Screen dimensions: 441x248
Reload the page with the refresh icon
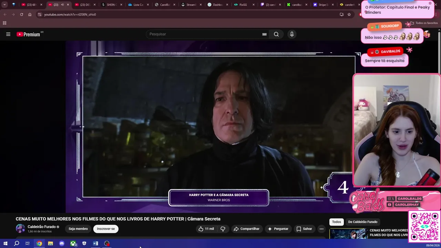pos(21,14)
